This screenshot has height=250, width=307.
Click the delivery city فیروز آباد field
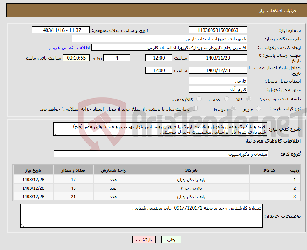tap(218, 89)
